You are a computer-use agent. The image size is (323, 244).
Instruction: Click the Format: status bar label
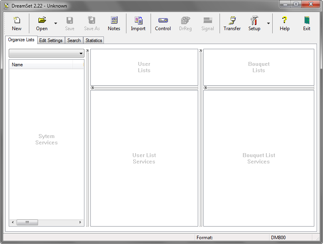(205, 238)
